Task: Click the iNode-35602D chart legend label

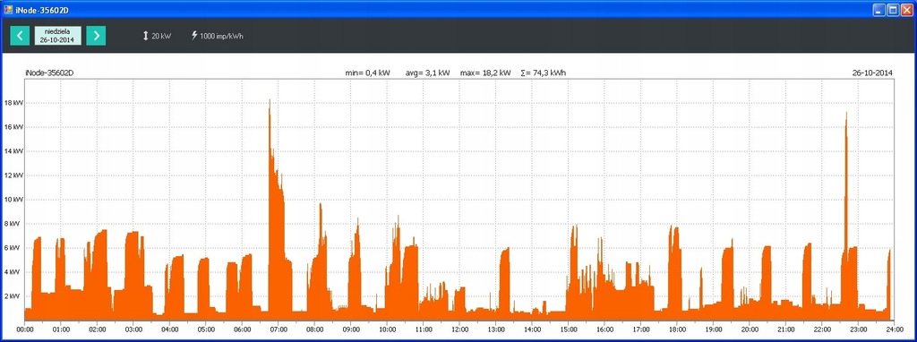Action: (49, 73)
